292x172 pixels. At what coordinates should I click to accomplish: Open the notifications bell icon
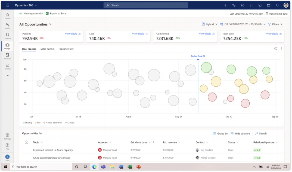[x=277, y=5]
